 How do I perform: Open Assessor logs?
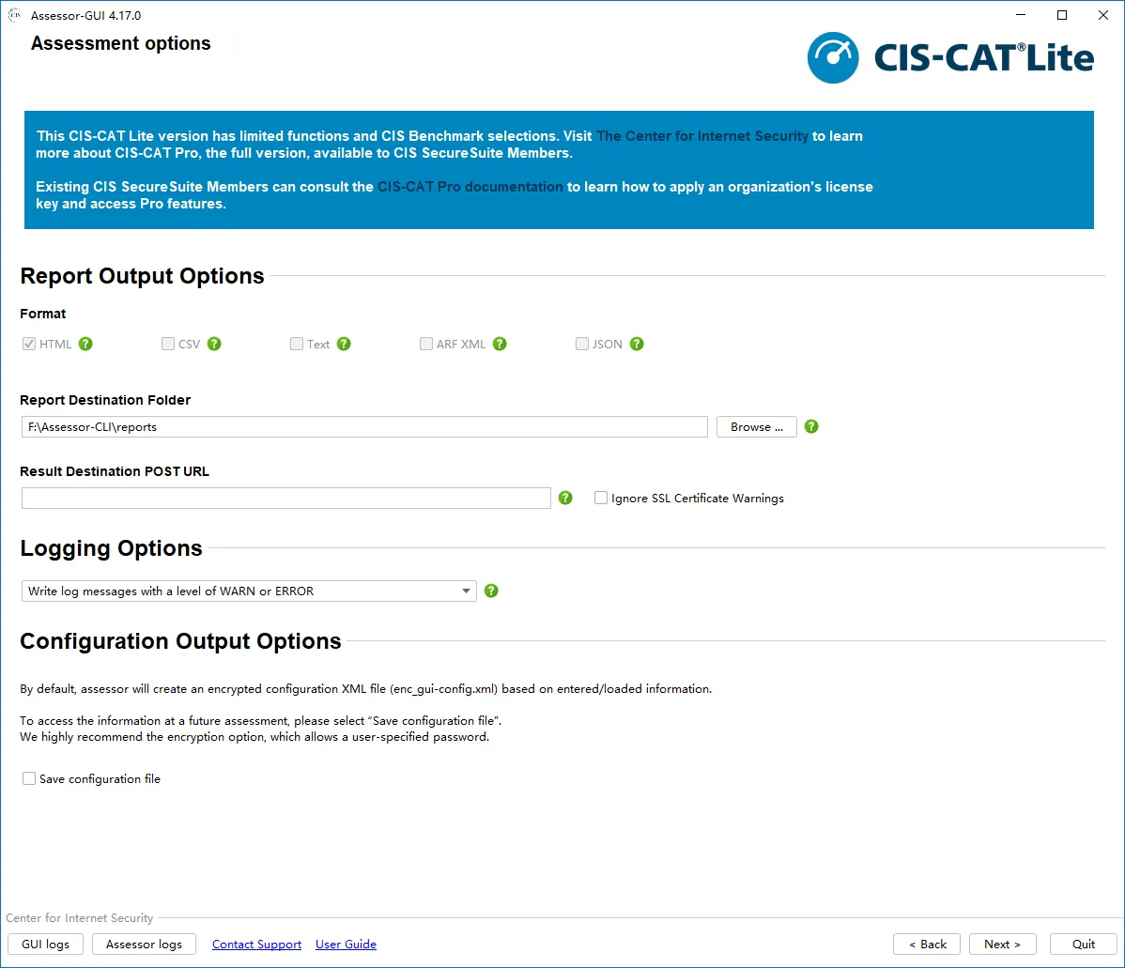[x=144, y=944]
